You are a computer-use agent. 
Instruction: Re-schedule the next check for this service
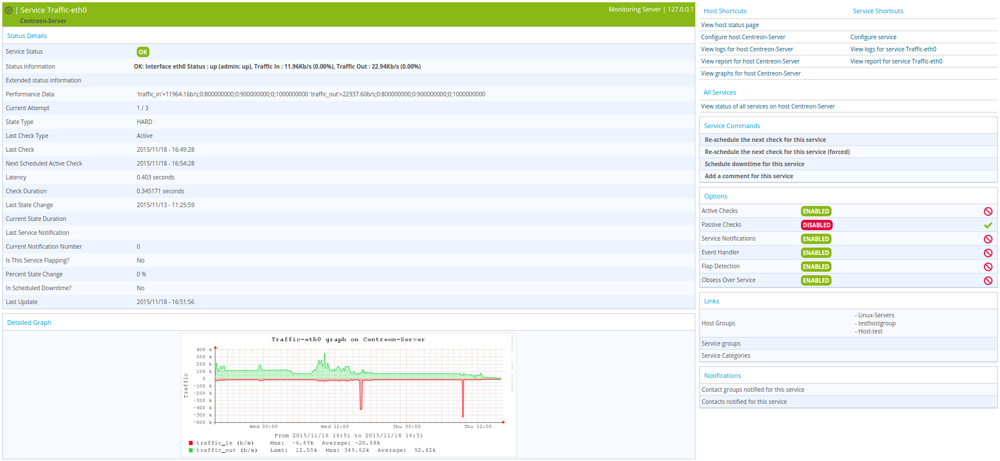coord(765,140)
